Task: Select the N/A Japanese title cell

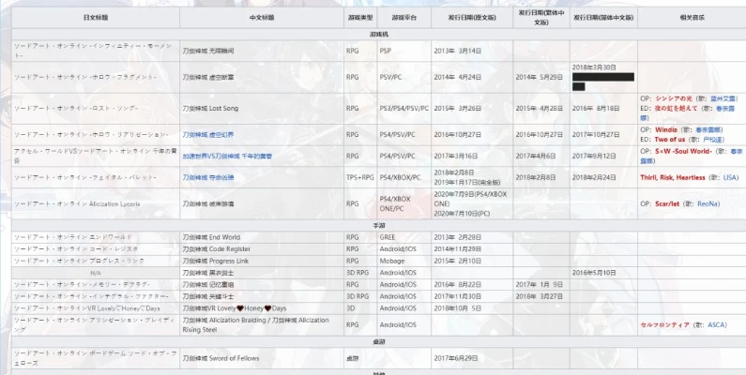Action: (96, 273)
